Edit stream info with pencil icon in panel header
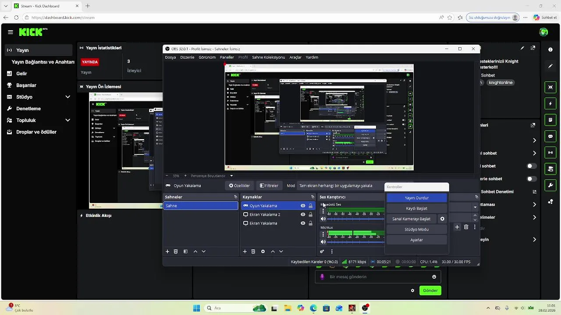561x315 pixels. (x=522, y=48)
